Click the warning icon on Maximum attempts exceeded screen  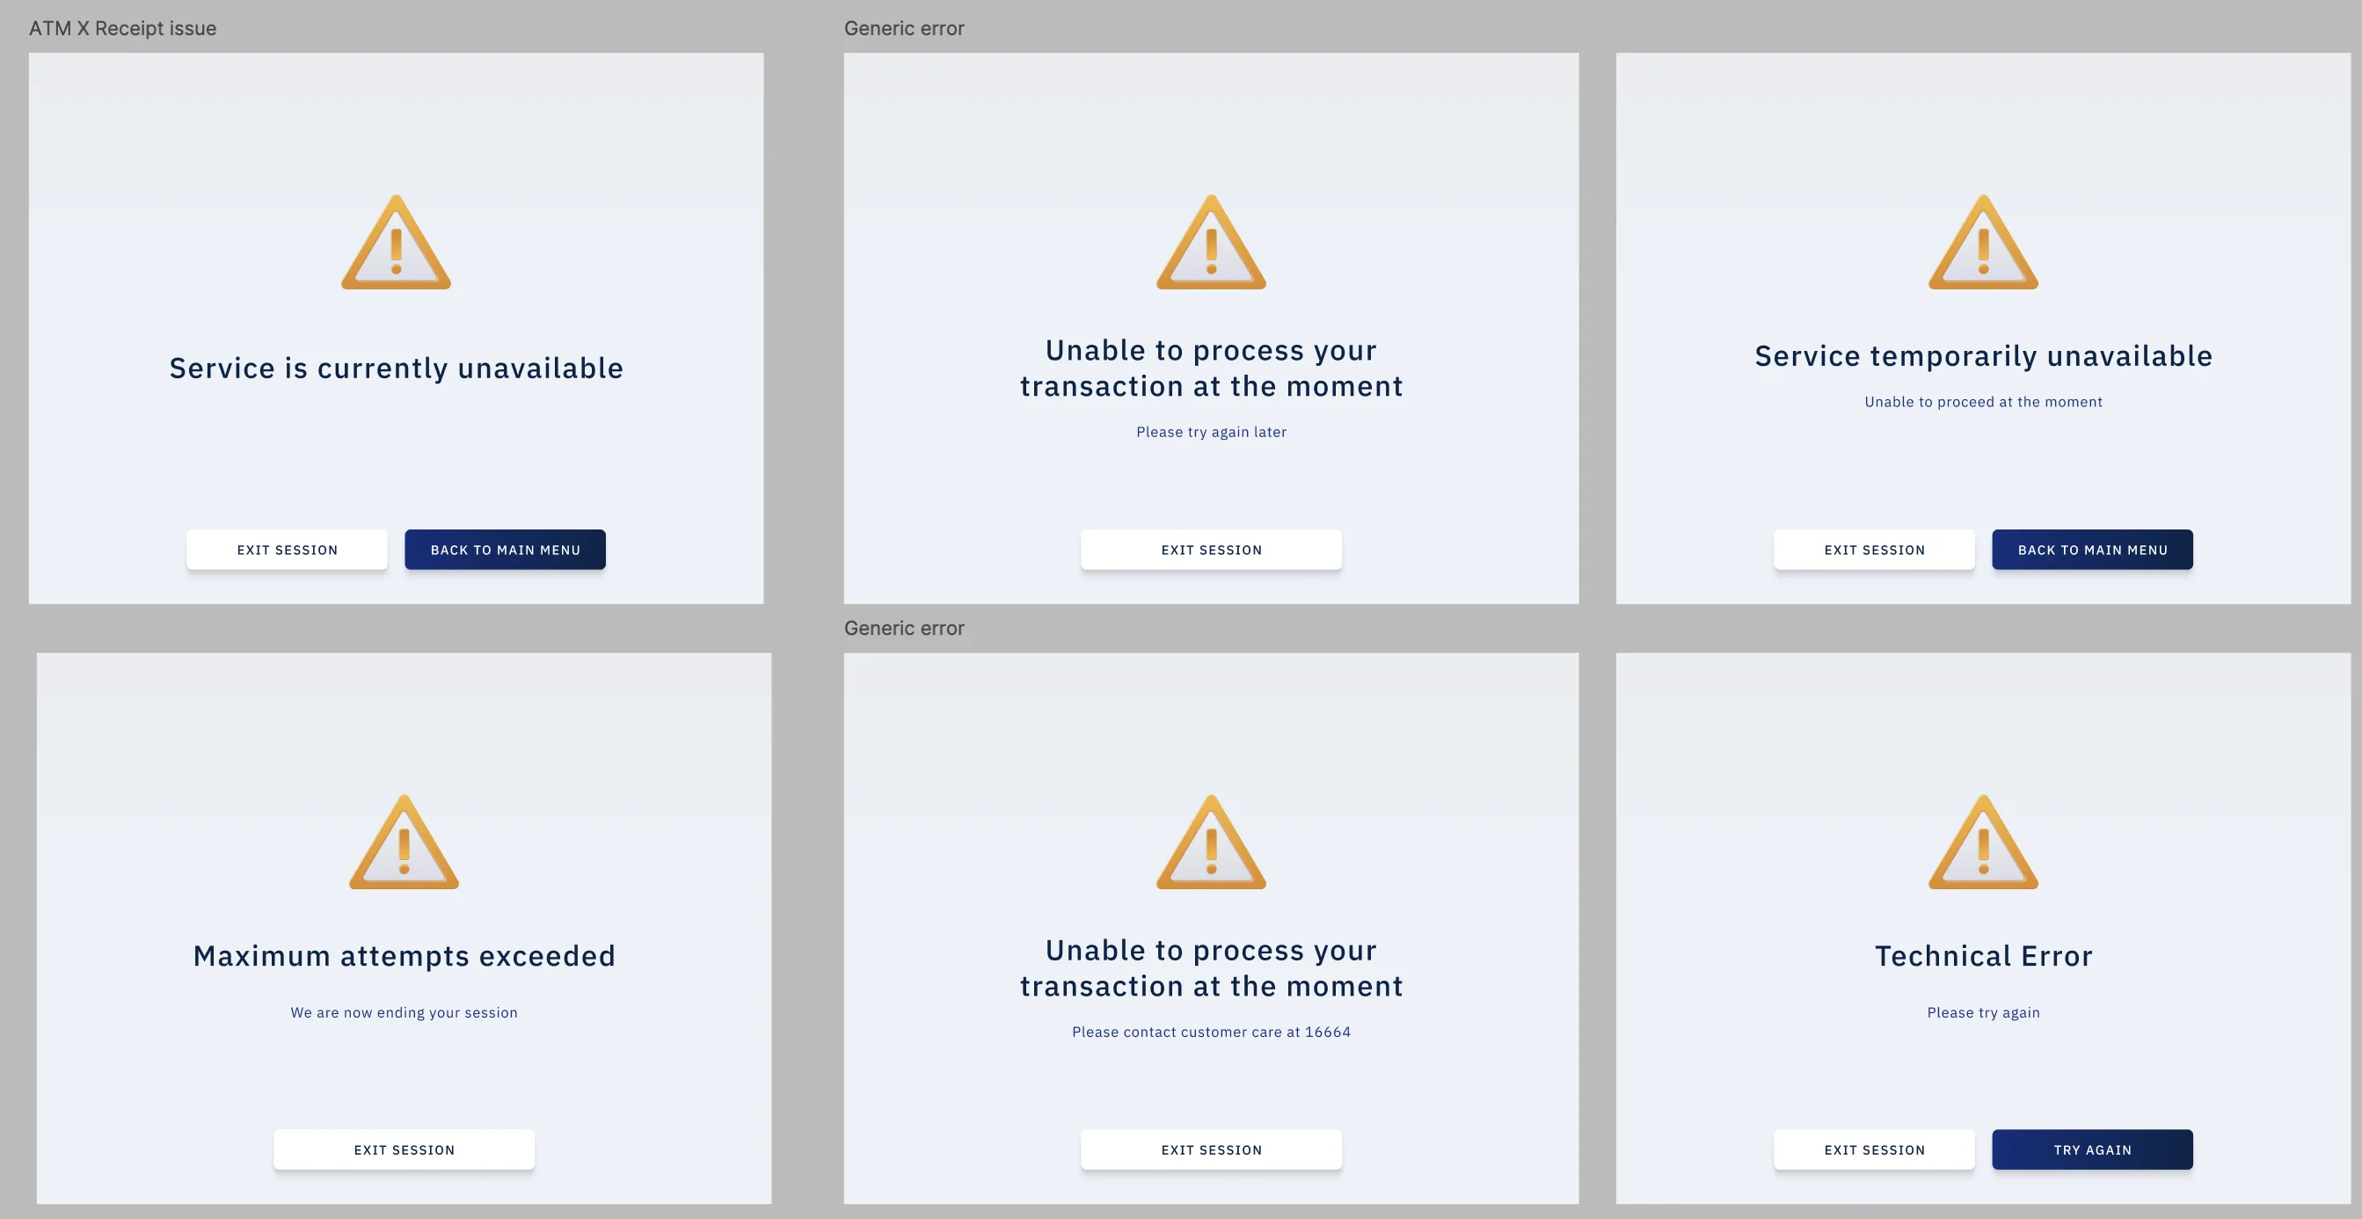(x=405, y=842)
